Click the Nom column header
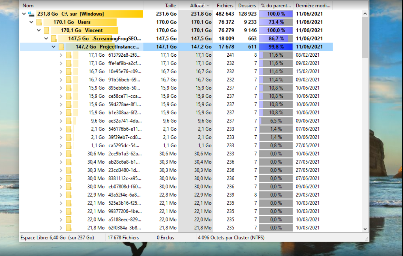 [28, 5]
